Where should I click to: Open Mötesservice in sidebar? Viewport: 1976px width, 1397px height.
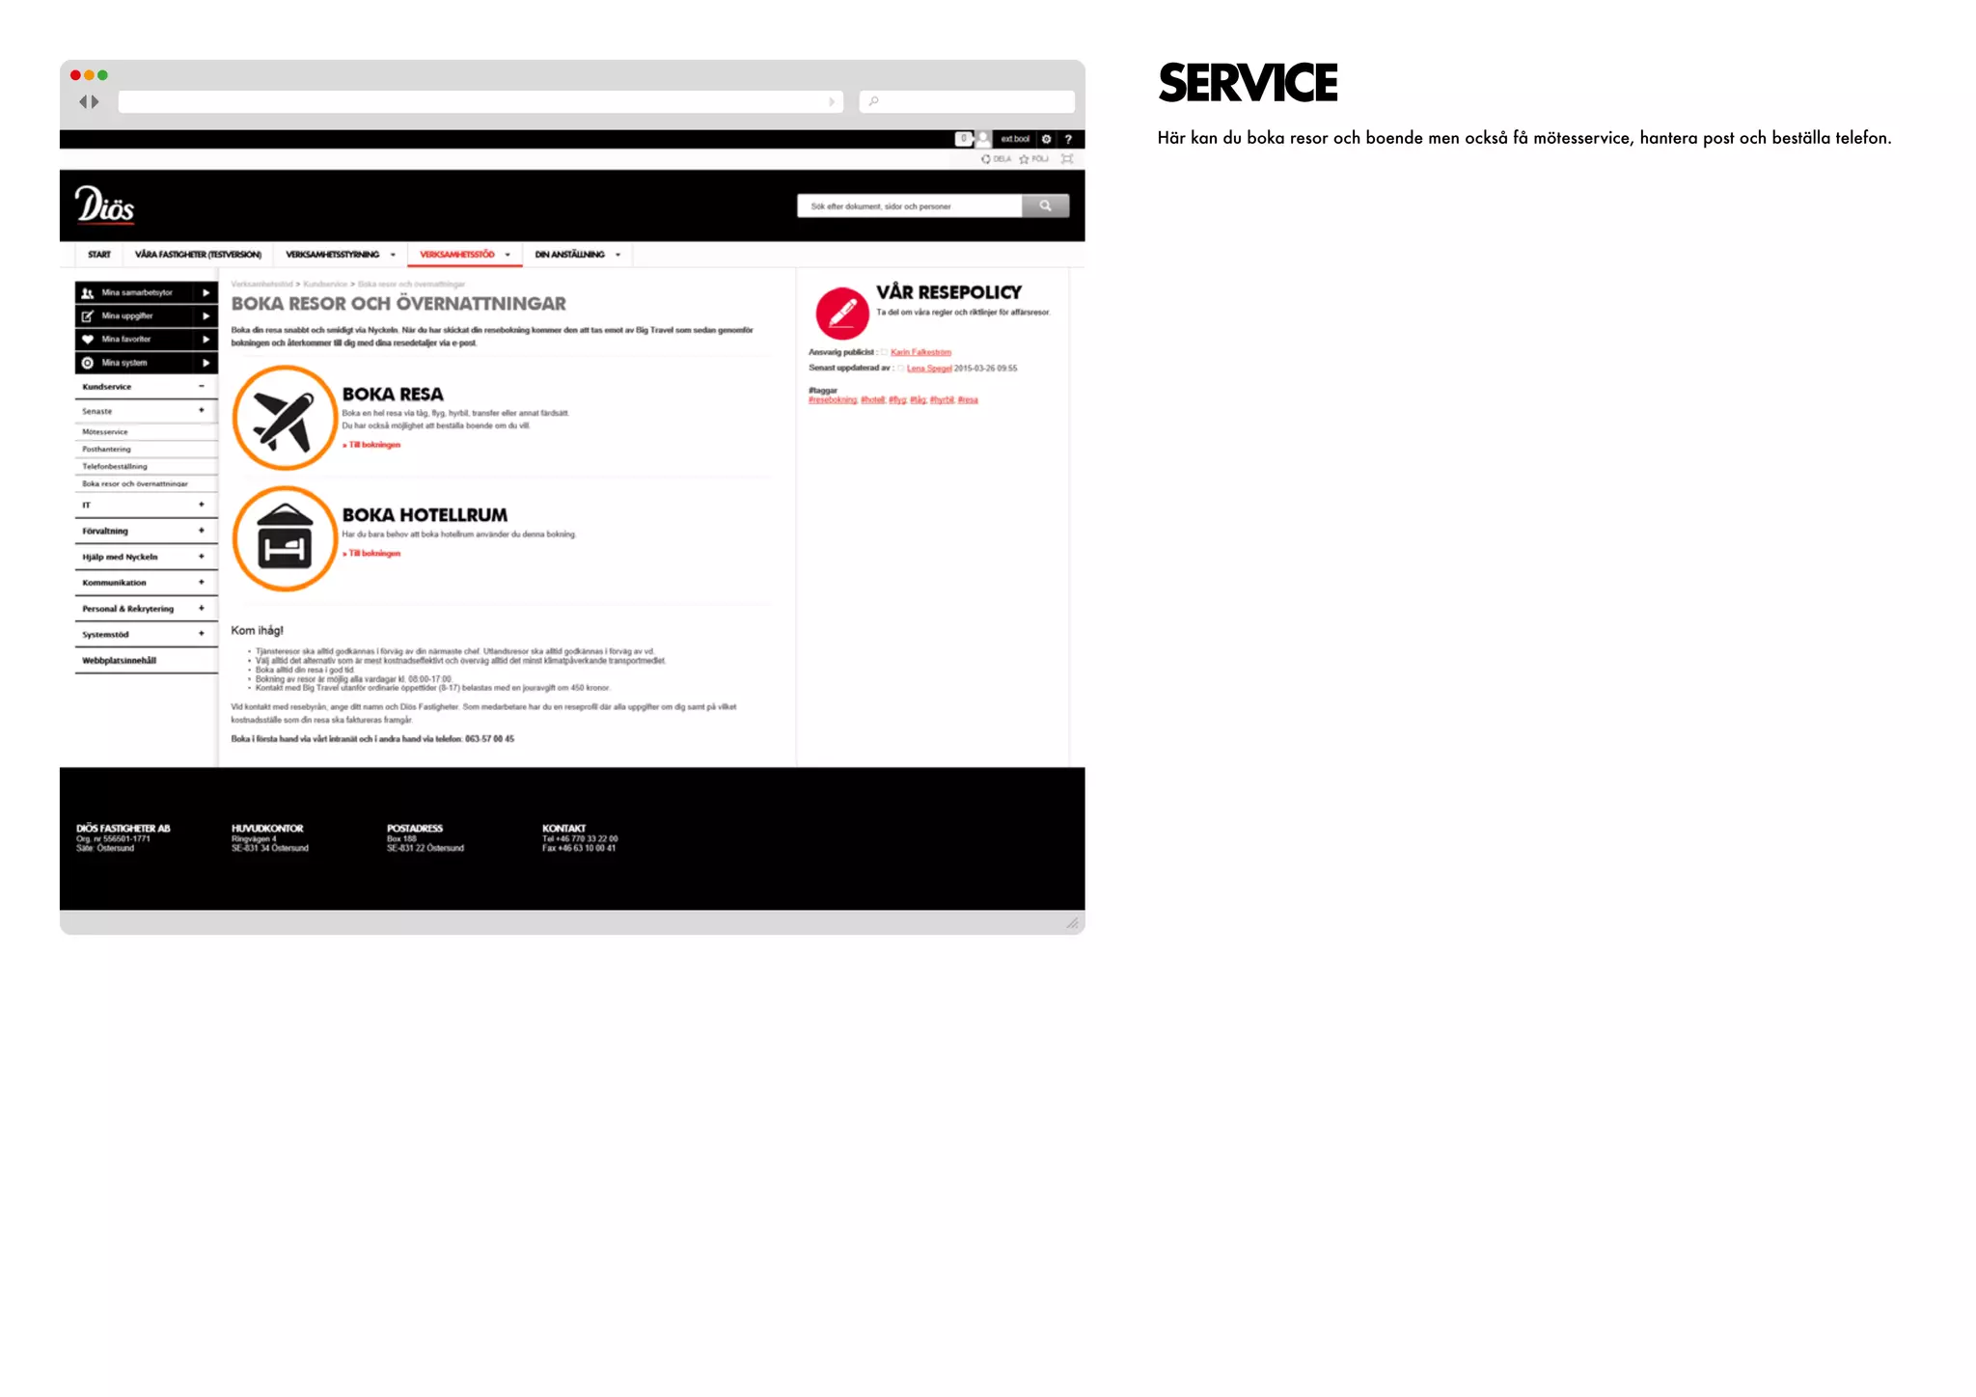105,432
